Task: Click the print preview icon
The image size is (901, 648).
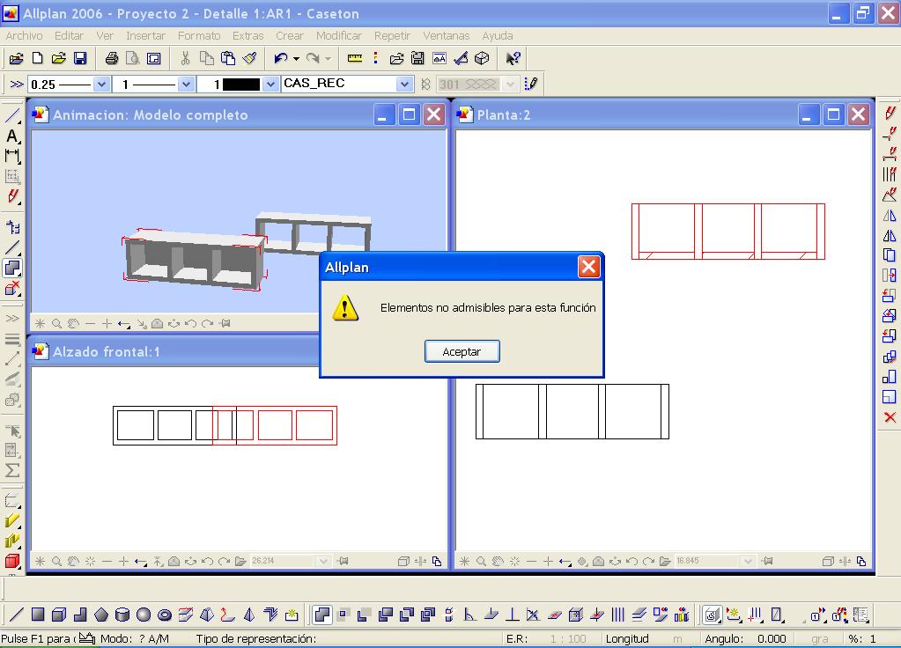Action: pyautogui.click(x=132, y=58)
